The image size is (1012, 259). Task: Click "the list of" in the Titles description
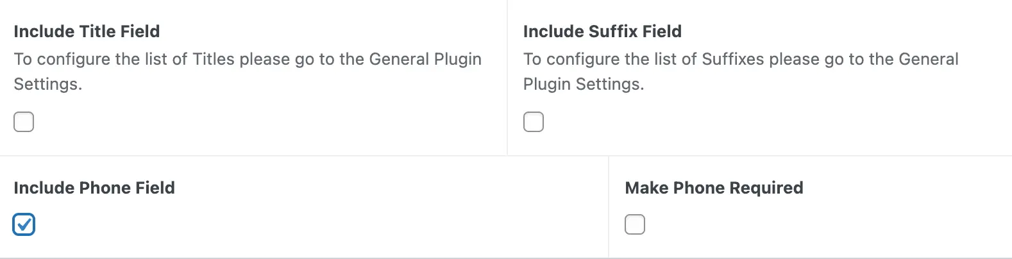coord(151,59)
